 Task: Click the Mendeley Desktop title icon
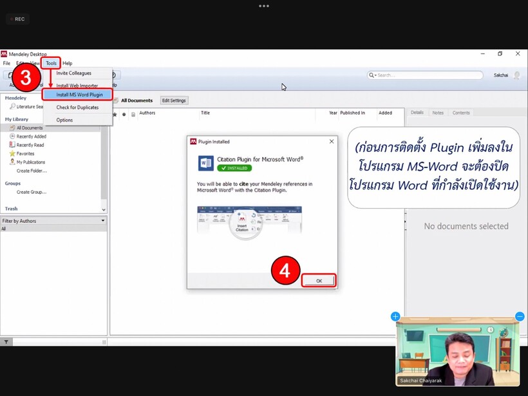click(4, 54)
